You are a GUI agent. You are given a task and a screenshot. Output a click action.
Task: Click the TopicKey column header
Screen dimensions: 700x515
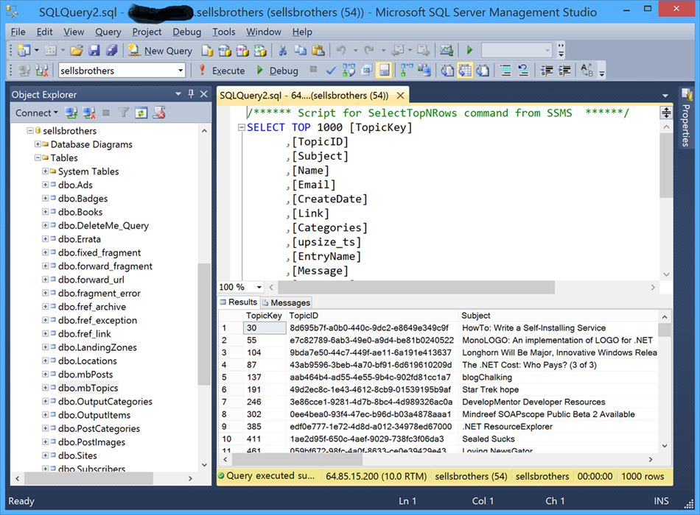(x=264, y=316)
